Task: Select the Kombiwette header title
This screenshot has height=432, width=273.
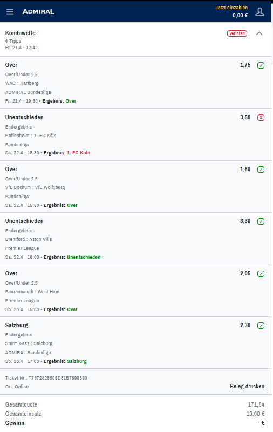Action: 21,33
